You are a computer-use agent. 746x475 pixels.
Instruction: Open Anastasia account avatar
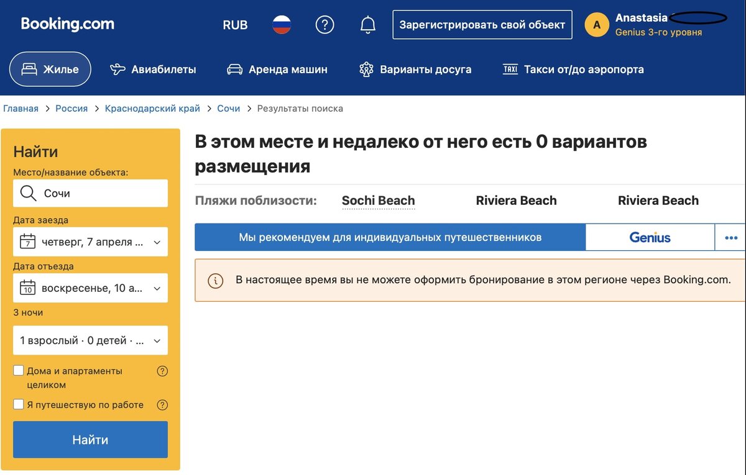coord(597,25)
